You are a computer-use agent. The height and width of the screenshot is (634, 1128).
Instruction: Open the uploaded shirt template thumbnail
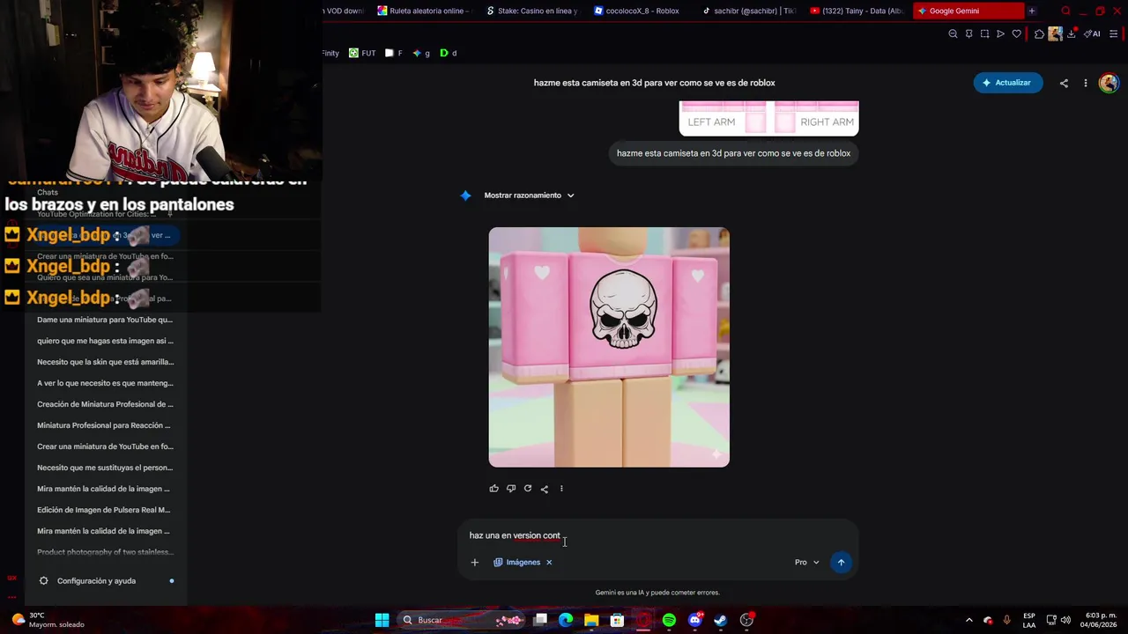pos(768,118)
